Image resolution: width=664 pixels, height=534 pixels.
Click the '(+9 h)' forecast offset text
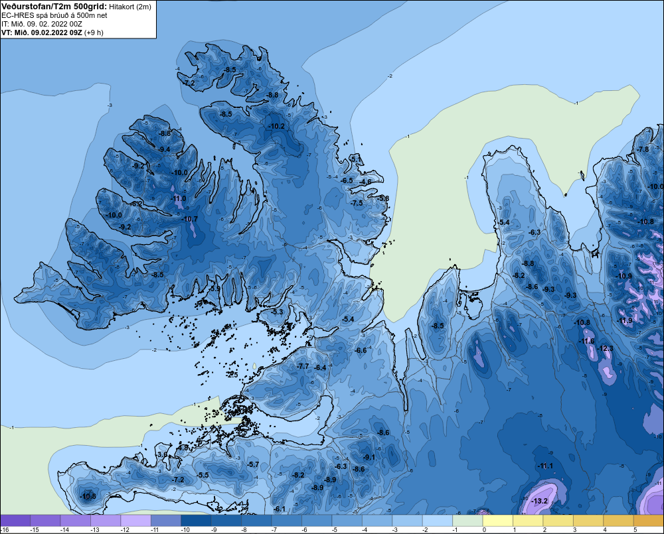[94, 33]
